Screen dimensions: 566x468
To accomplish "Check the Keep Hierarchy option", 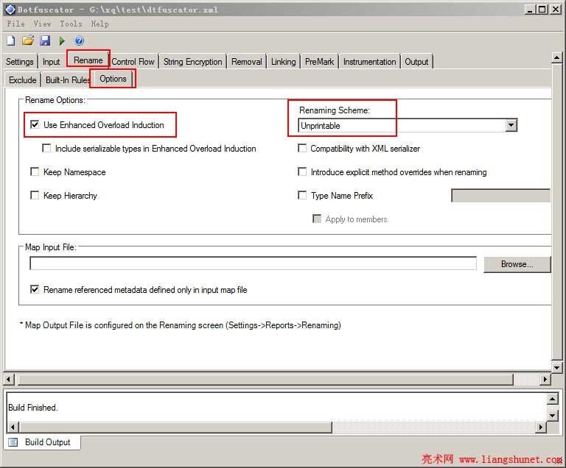I will (x=35, y=196).
